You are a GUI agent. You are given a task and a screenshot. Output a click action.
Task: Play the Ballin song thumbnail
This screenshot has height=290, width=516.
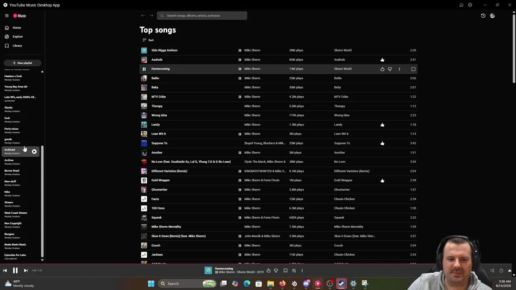pos(144,78)
